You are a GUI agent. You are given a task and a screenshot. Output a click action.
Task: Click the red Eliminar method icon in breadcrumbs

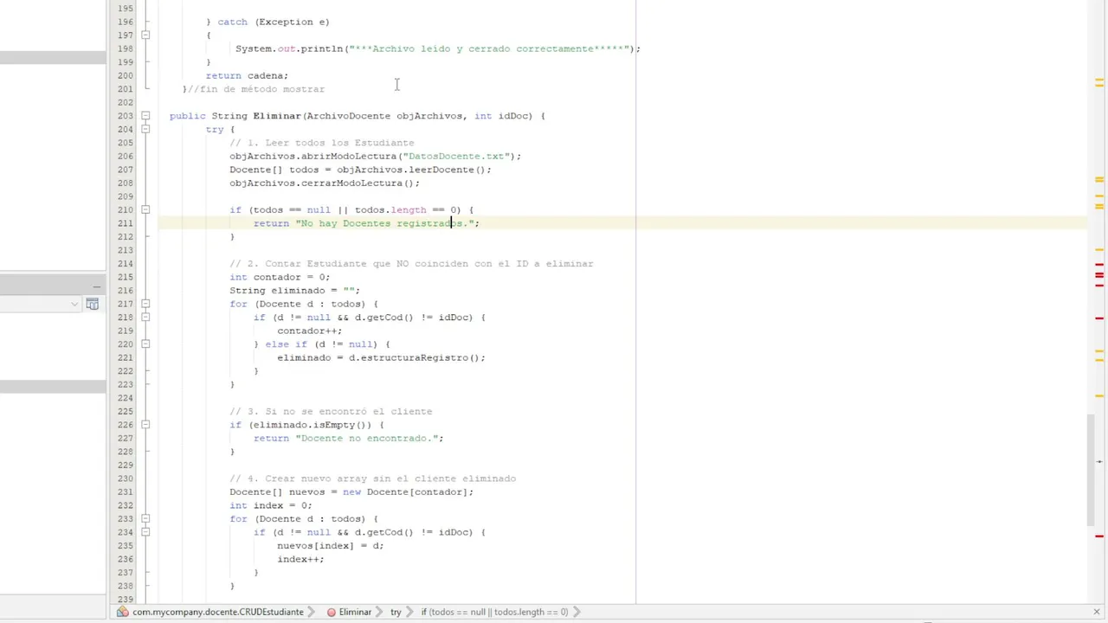[332, 612]
